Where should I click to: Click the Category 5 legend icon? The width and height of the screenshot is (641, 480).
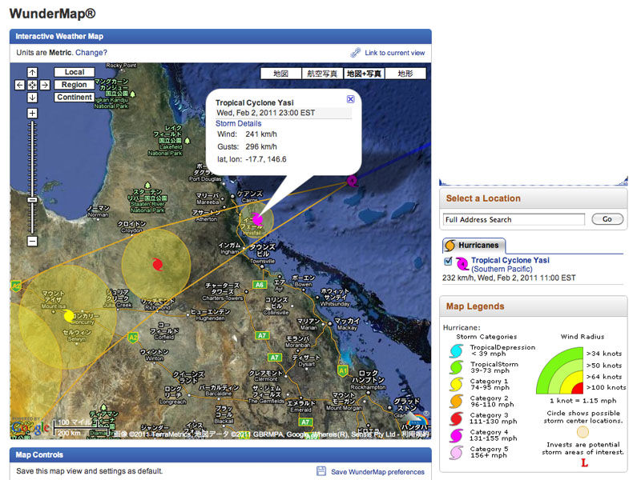456,452
